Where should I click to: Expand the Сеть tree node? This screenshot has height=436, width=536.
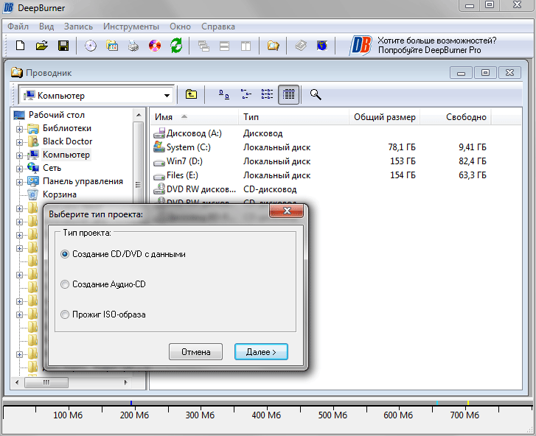point(19,169)
